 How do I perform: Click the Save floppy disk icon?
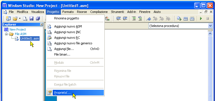pyautogui.click(x=31, y=18)
